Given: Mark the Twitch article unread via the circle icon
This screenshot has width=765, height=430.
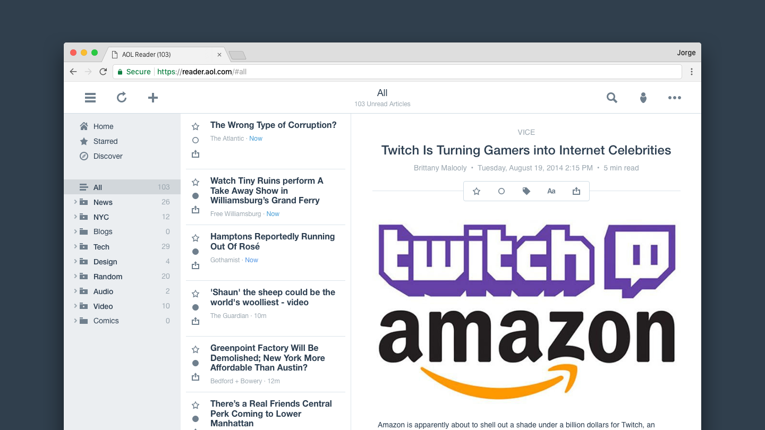Looking at the screenshot, I should click(501, 191).
